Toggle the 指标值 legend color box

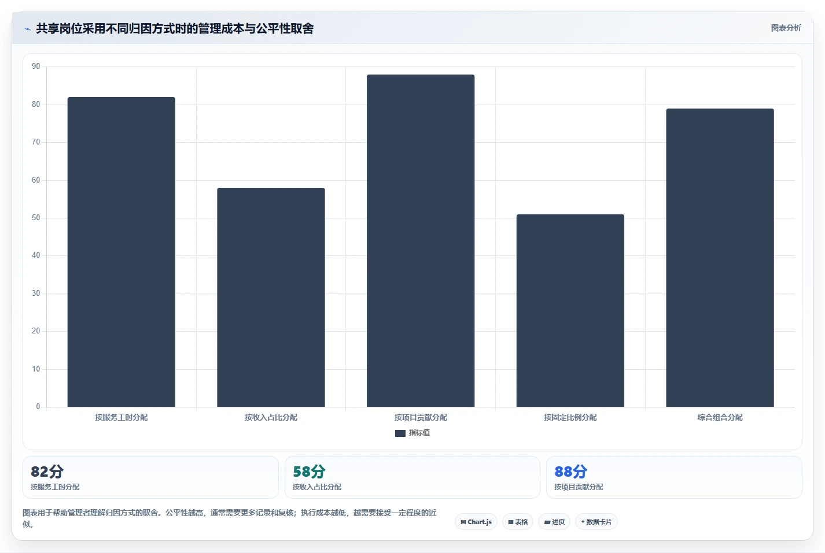[400, 433]
